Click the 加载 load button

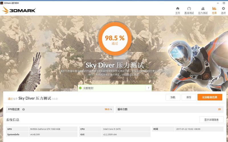pyautogui.click(x=173, y=97)
